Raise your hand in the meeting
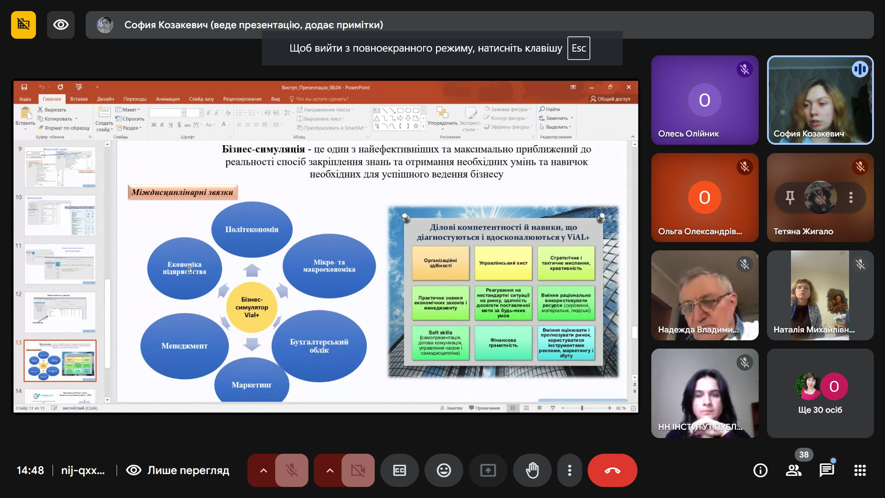 [x=532, y=470]
